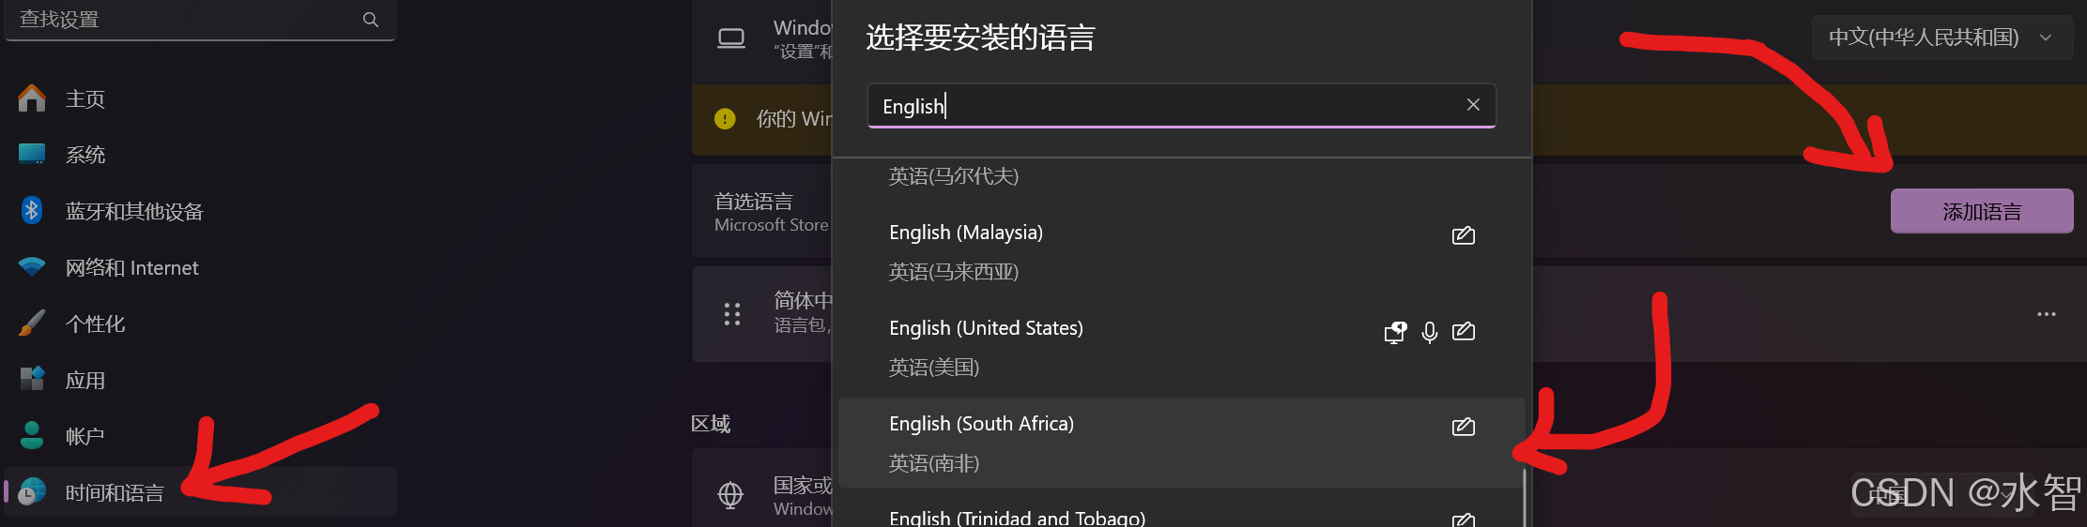
Task: Open 应用 apps icon in sidebar
Action: 32,379
